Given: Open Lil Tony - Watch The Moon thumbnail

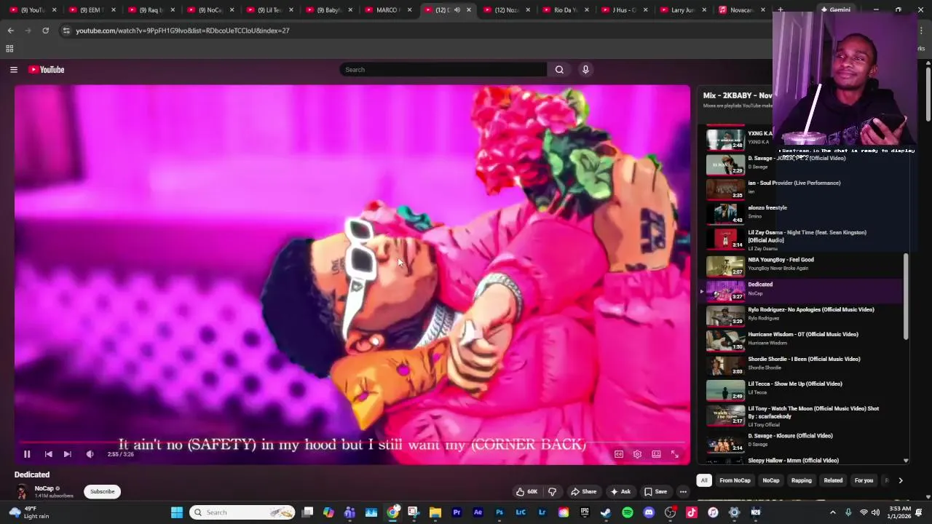Looking at the screenshot, I should (x=725, y=416).
